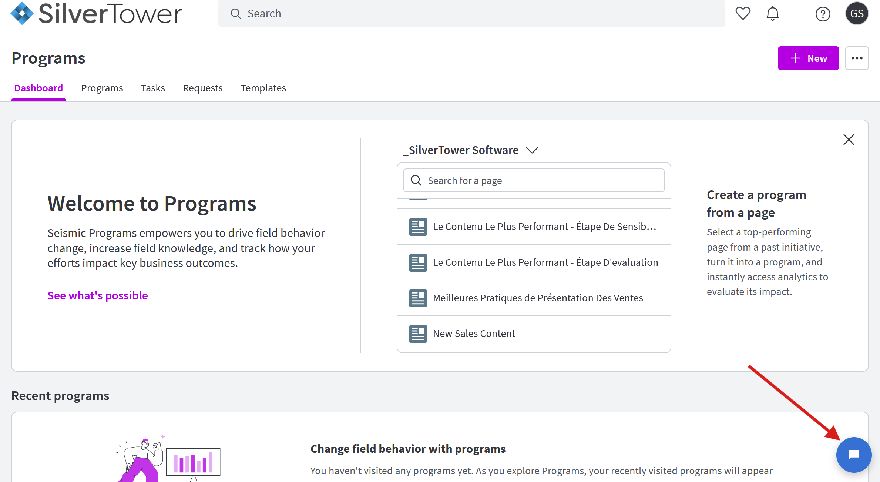Select Le Contenu Le Plus Performant - Étape D'evaluation

pos(545,262)
